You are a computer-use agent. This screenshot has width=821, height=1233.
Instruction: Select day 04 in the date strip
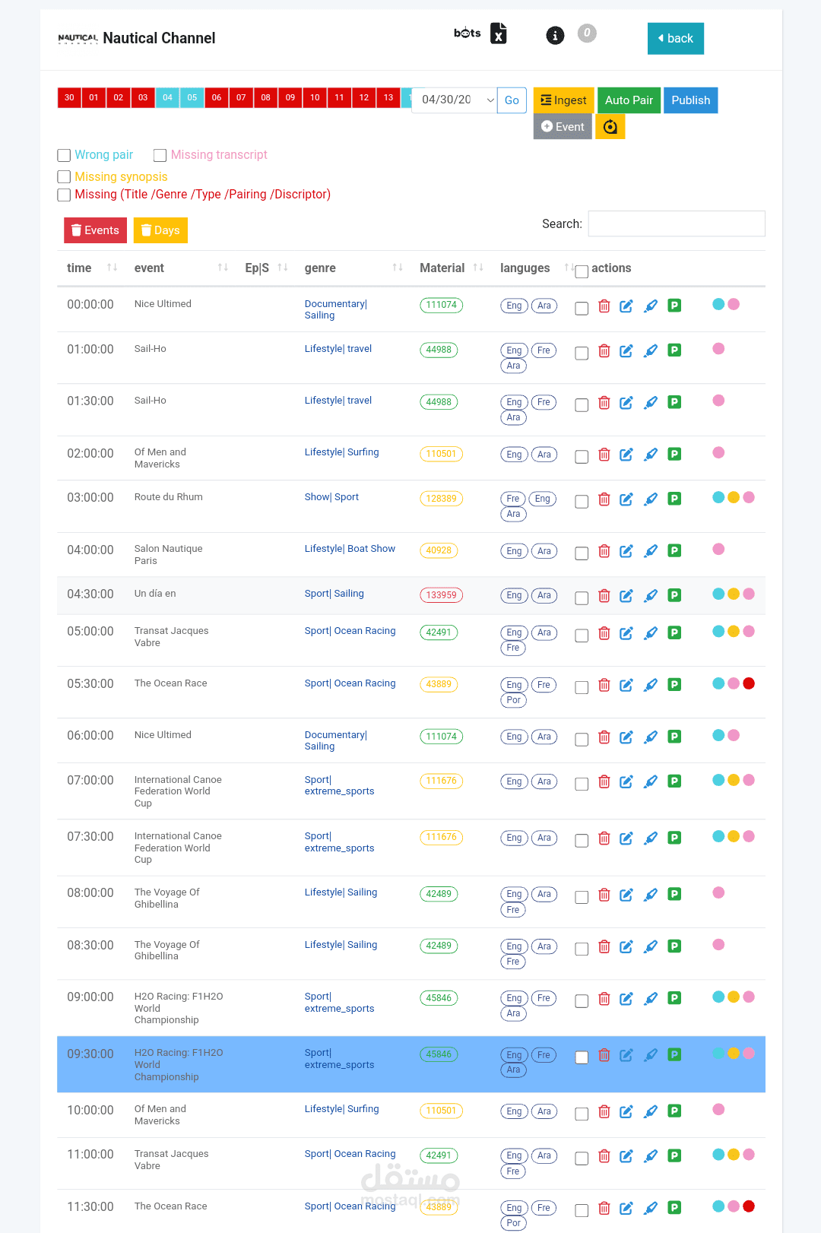[168, 97]
